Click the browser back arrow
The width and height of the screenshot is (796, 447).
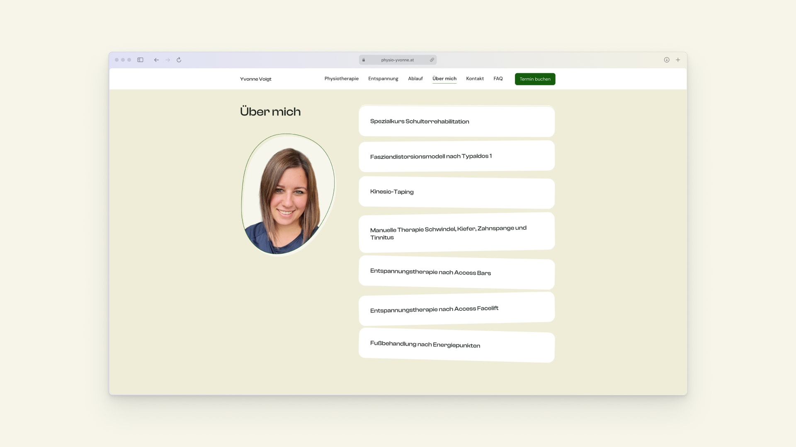tap(156, 60)
